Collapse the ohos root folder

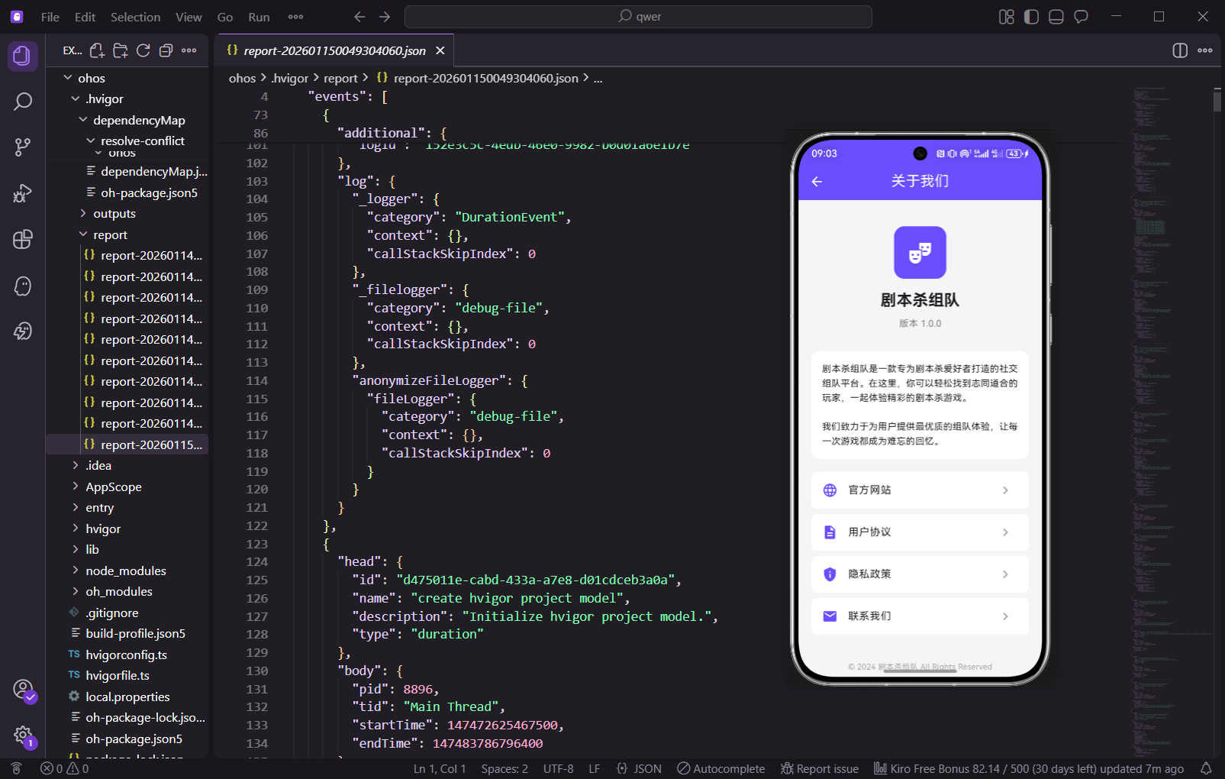tap(127, 78)
